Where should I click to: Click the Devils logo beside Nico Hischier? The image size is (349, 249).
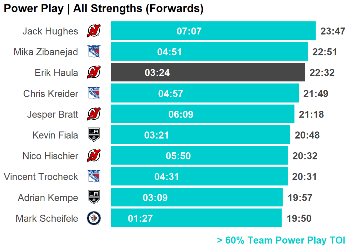(x=94, y=156)
